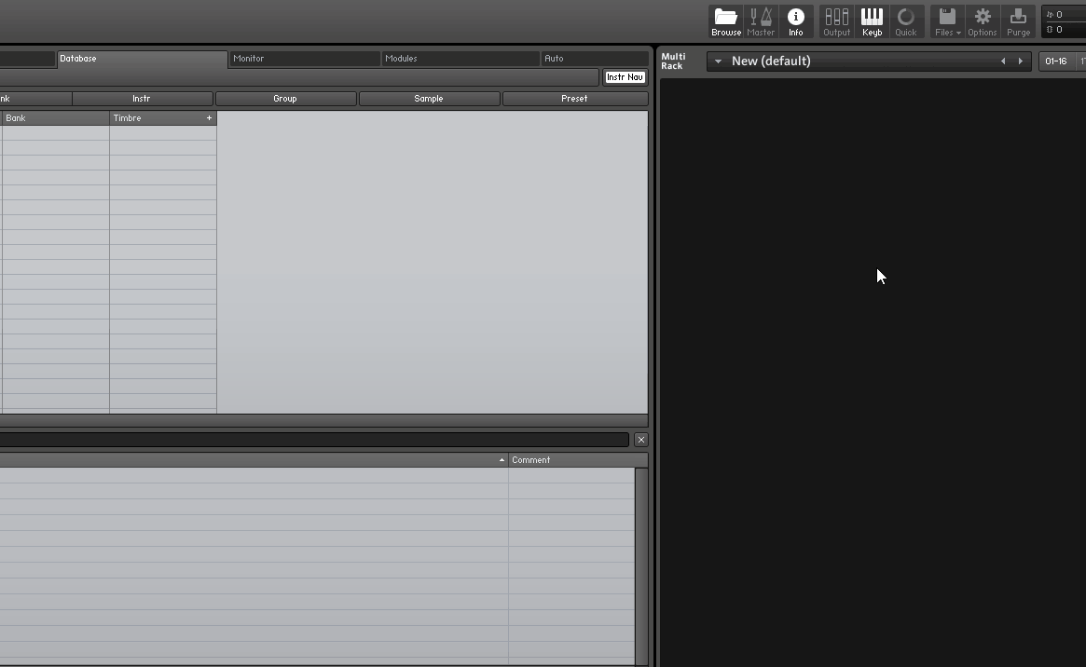Screen dimensions: 1086x667
Task: Enable the Sample filter in the browser
Action: click(x=429, y=98)
